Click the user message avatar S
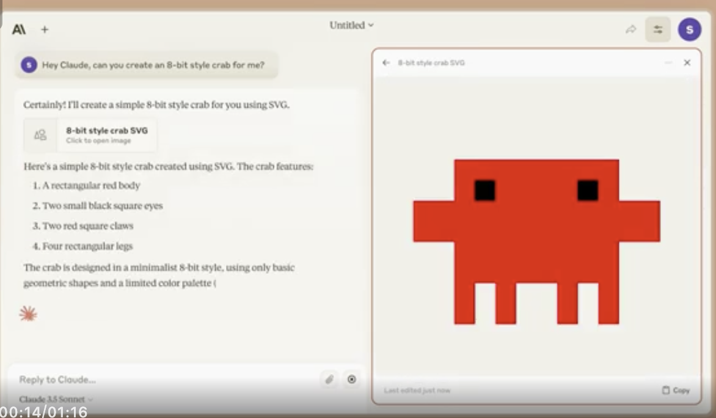The image size is (716, 418). click(x=29, y=65)
